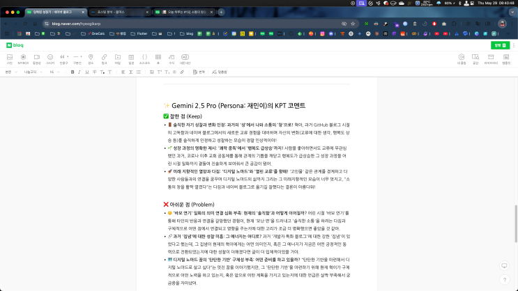Insert source code with the braces icon

point(145,59)
